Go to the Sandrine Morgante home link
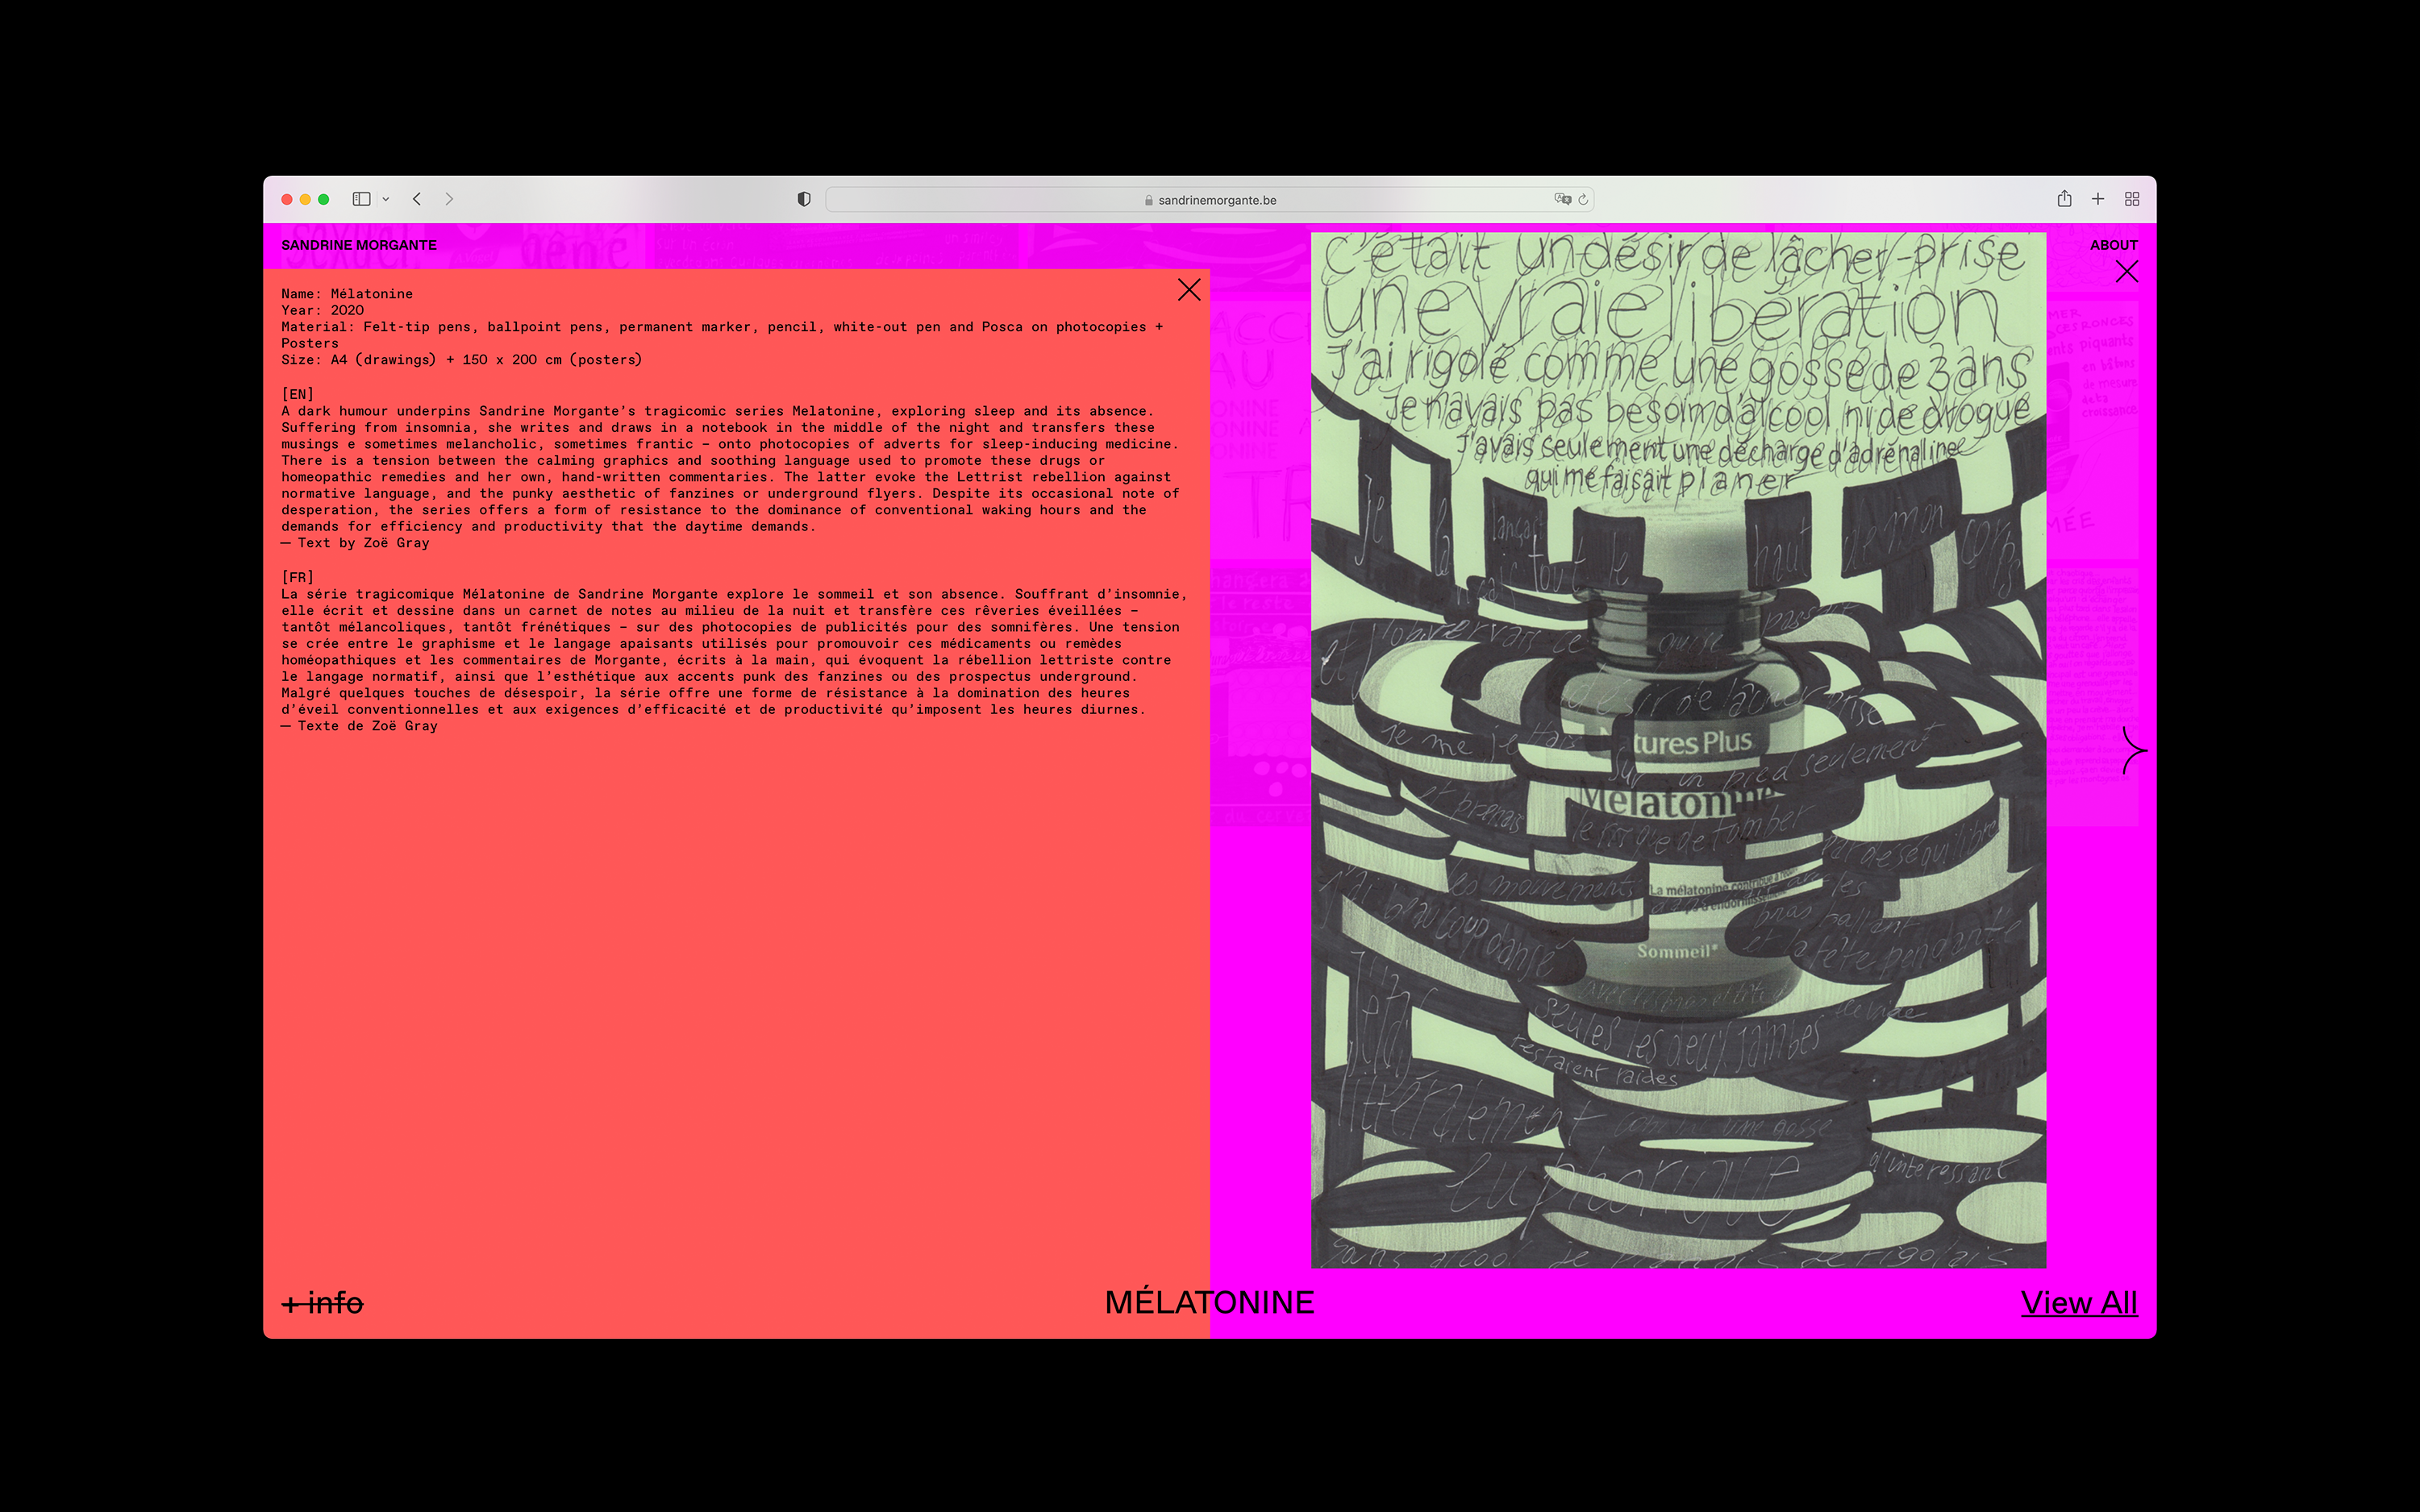2420x1512 pixels. [x=358, y=245]
